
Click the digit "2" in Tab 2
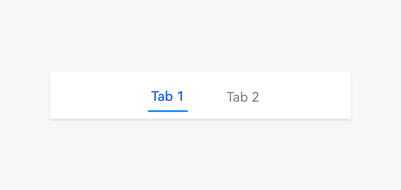pos(255,97)
